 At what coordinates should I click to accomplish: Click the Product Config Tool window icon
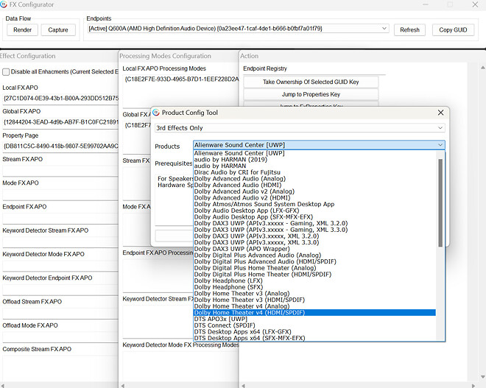coord(157,113)
